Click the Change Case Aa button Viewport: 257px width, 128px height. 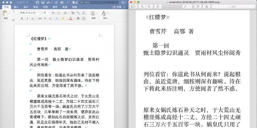[x=66, y=13]
